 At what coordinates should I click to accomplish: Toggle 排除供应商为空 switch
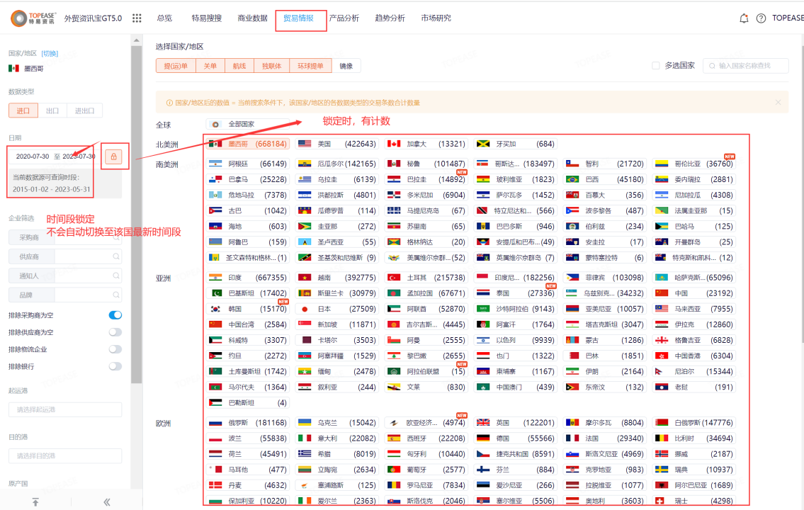(115, 332)
